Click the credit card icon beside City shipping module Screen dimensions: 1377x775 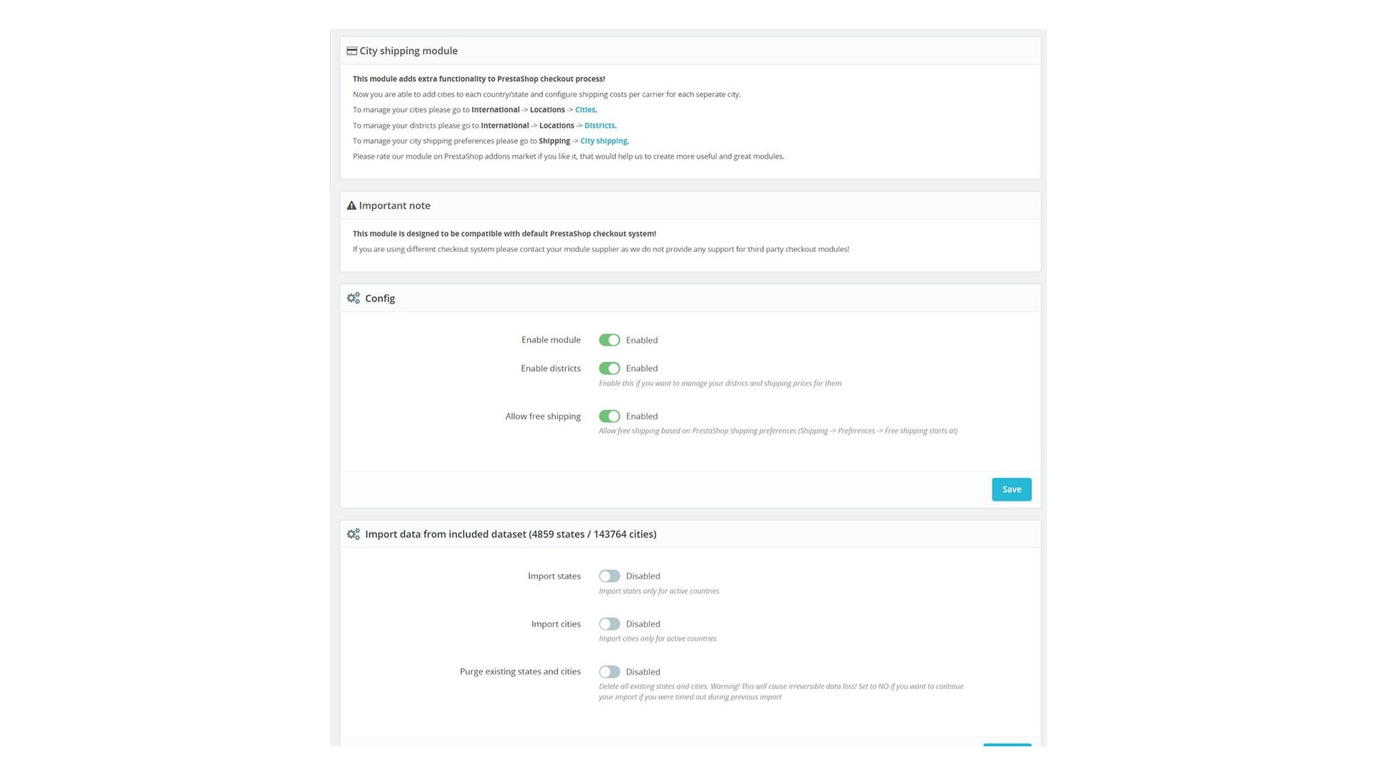pos(351,51)
